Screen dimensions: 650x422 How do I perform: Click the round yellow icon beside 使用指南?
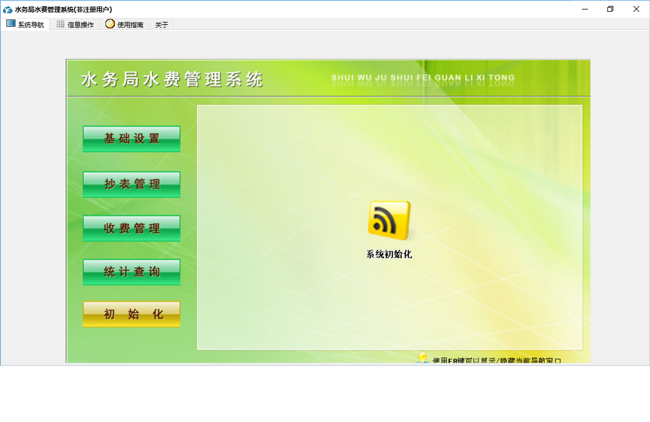click(x=110, y=24)
